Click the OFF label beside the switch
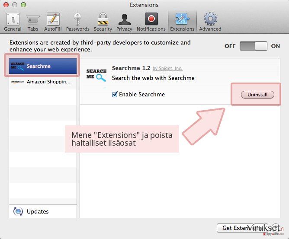The width and height of the screenshot is (289, 239). click(x=230, y=46)
